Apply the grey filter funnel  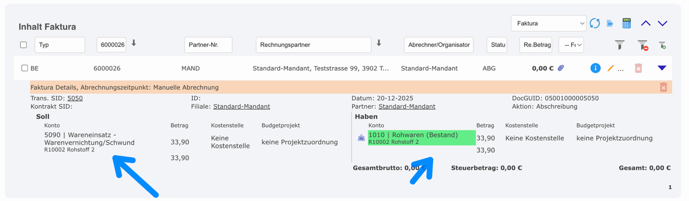(620, 45)
